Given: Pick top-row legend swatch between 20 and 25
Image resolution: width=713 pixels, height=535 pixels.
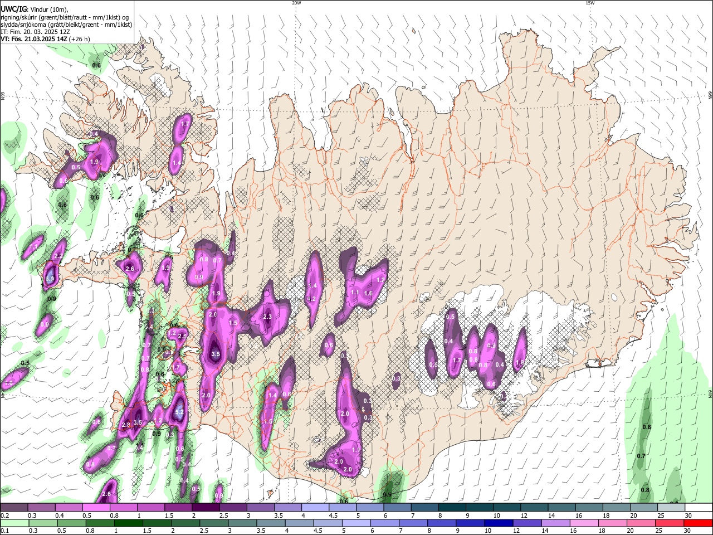Looking at the screenshot, I should tap(644, 508).
